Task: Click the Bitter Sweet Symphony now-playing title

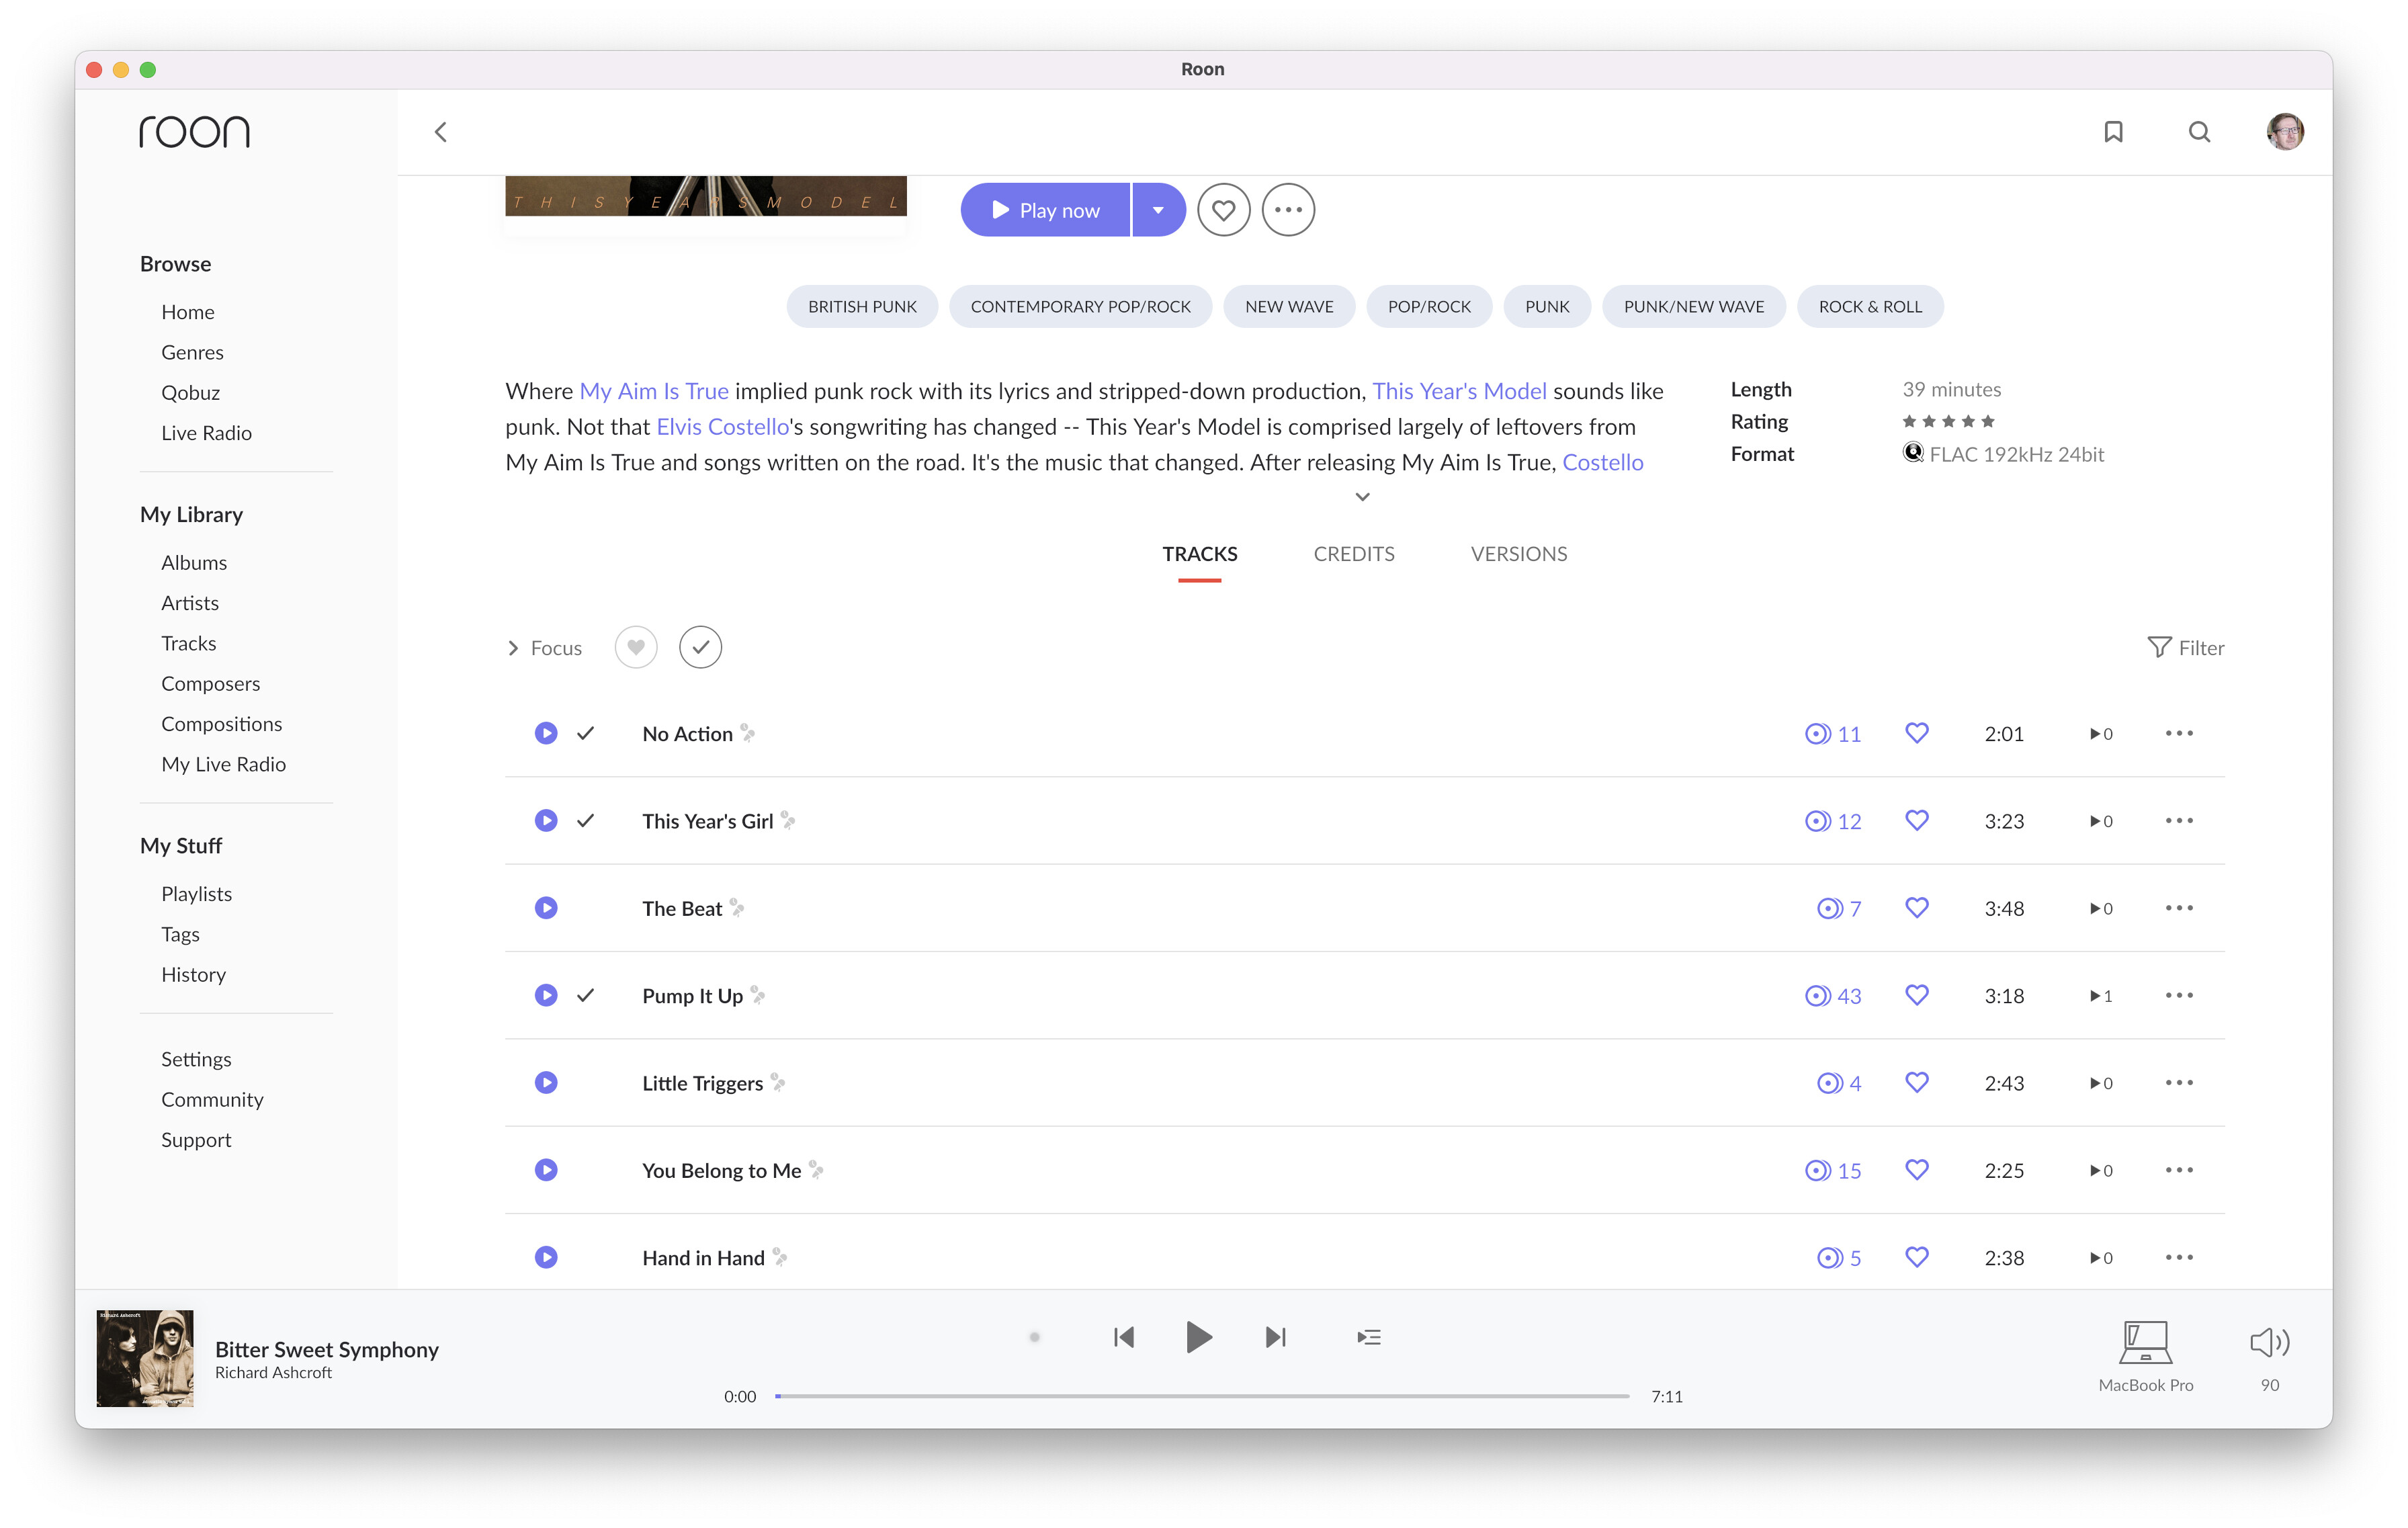Action: pyautogui.click(x=327, y=1349)
